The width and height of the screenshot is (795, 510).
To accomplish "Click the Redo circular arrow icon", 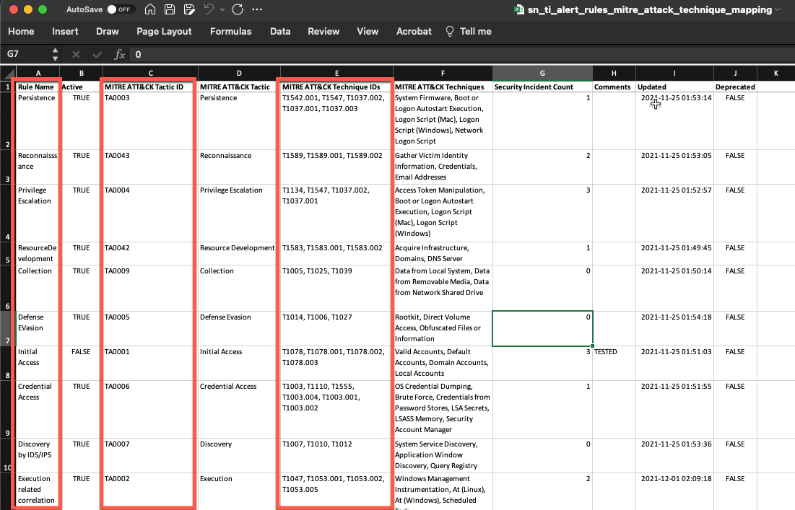I will tap(238, 9).
